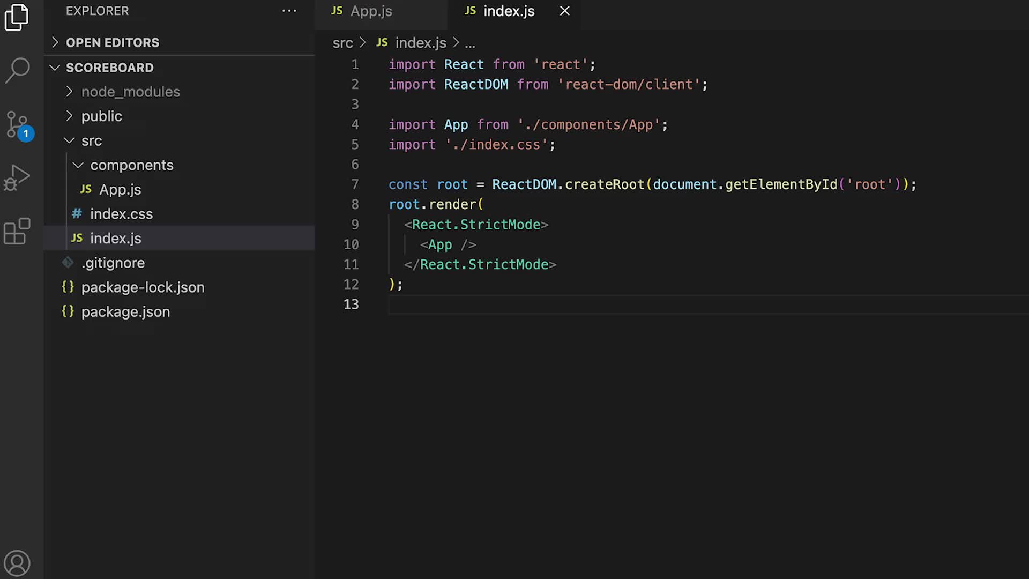This screenshot has width=1029, height=579.
Task: Select the index.js tab
Action: 508,11
